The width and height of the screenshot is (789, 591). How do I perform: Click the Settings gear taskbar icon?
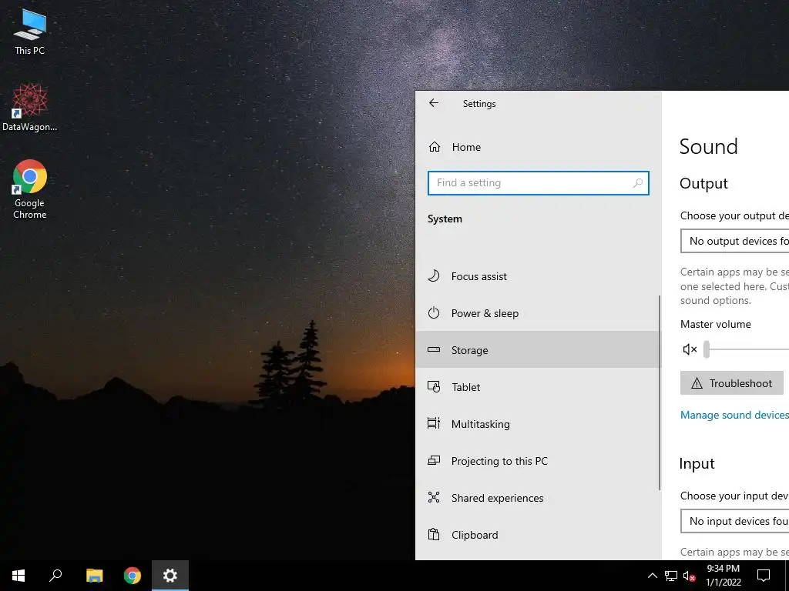[170, 576]
